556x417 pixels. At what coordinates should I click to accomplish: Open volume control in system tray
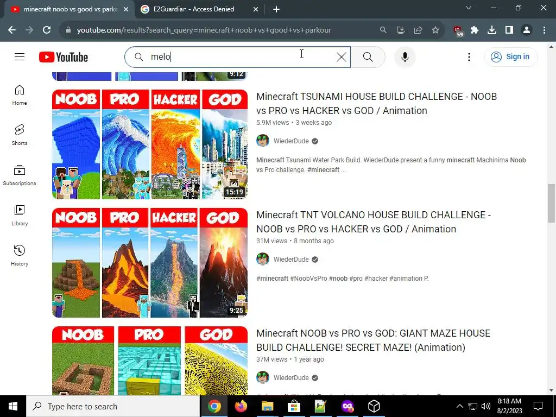pyautogui.click(x=486, y=406)
